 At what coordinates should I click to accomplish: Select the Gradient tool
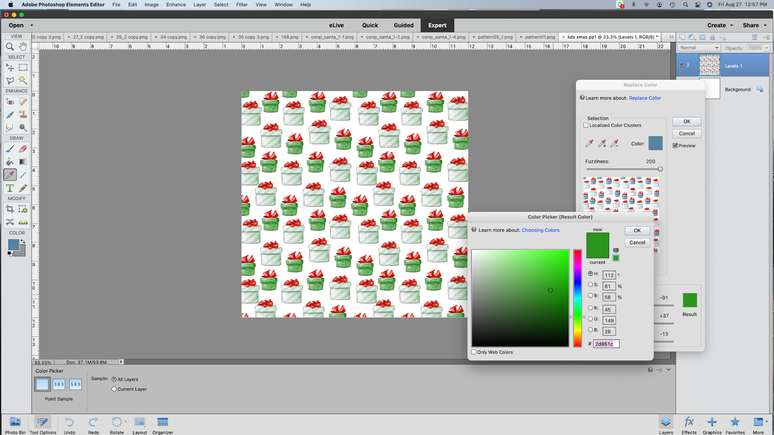tap(23, 162)
